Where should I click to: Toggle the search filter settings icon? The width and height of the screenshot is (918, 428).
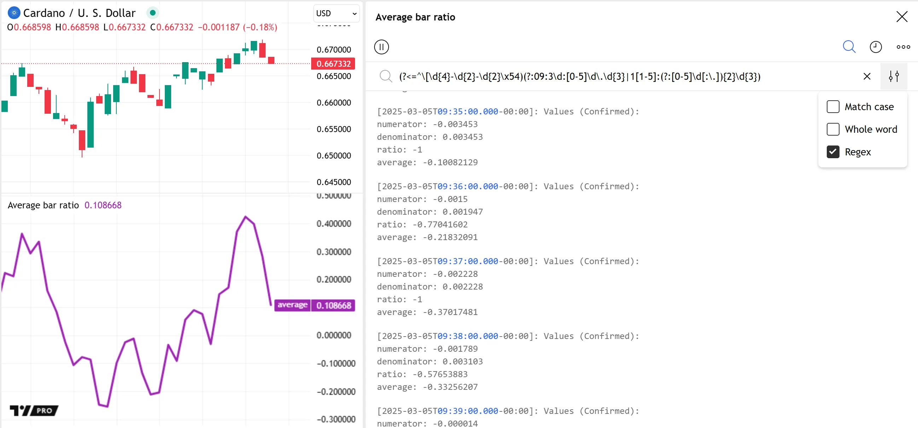pos(893,76)
